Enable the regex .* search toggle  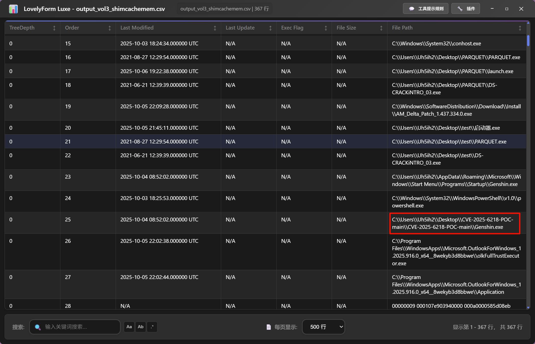click(x=152, y=327)
